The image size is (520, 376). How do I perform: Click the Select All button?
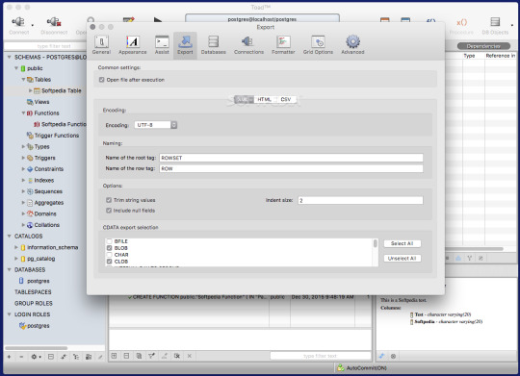coord(403,243)
